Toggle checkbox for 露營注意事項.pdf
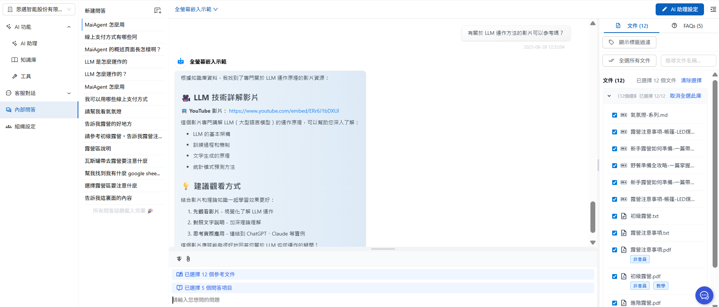Viewport: 719px width, 307px height. (x=614, y=250)
